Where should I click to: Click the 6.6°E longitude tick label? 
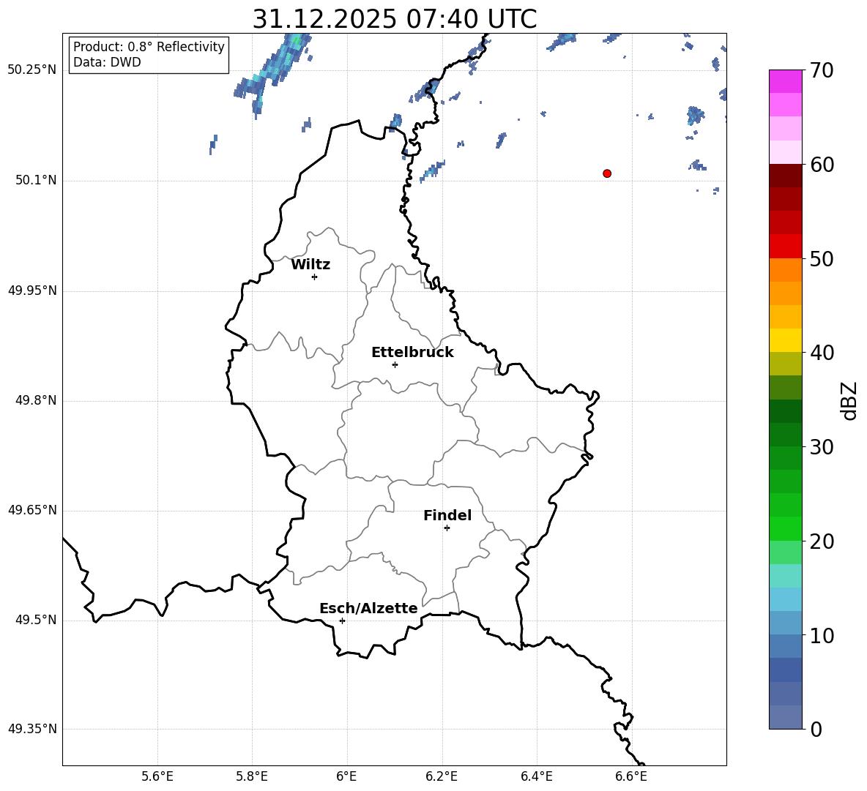tap(631, 776)
